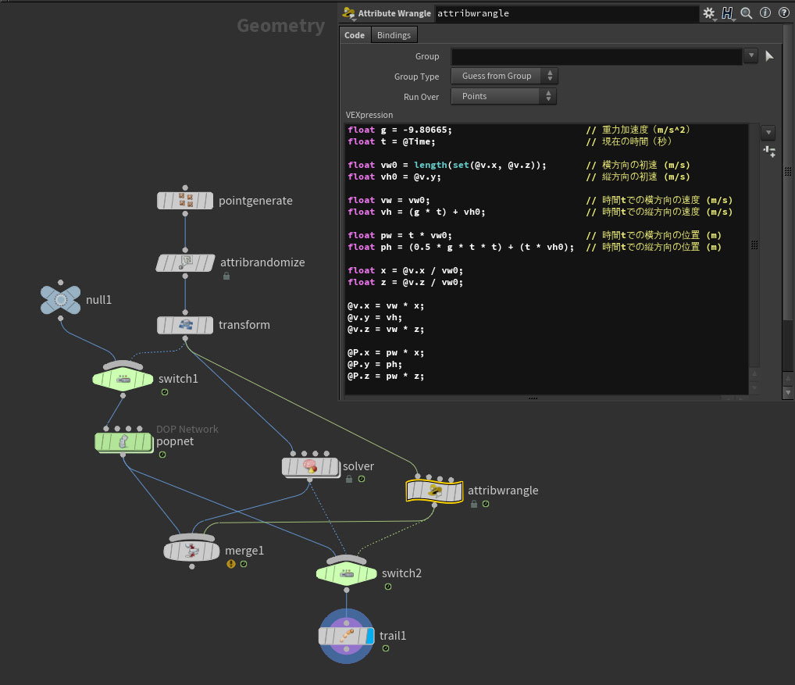Screen dimensions: 795x685
Task: Toggle the blue display flag on trail1
Action: coord(369,636)
